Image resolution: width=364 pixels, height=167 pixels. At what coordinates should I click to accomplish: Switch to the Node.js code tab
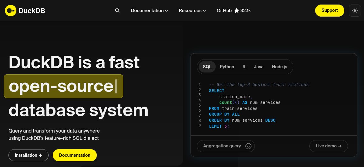(x=279, y=67)
